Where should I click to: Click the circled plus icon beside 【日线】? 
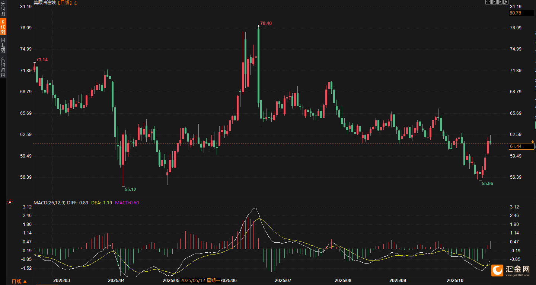click(76, 3)
